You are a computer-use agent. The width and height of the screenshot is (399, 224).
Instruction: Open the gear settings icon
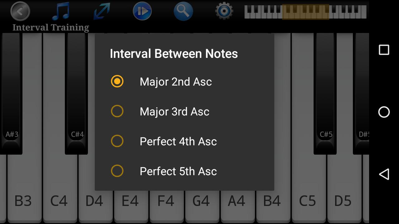point(224,11)
